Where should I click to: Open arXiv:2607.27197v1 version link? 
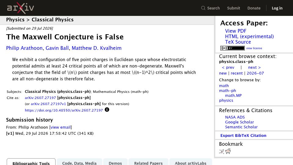pos(49,104)
